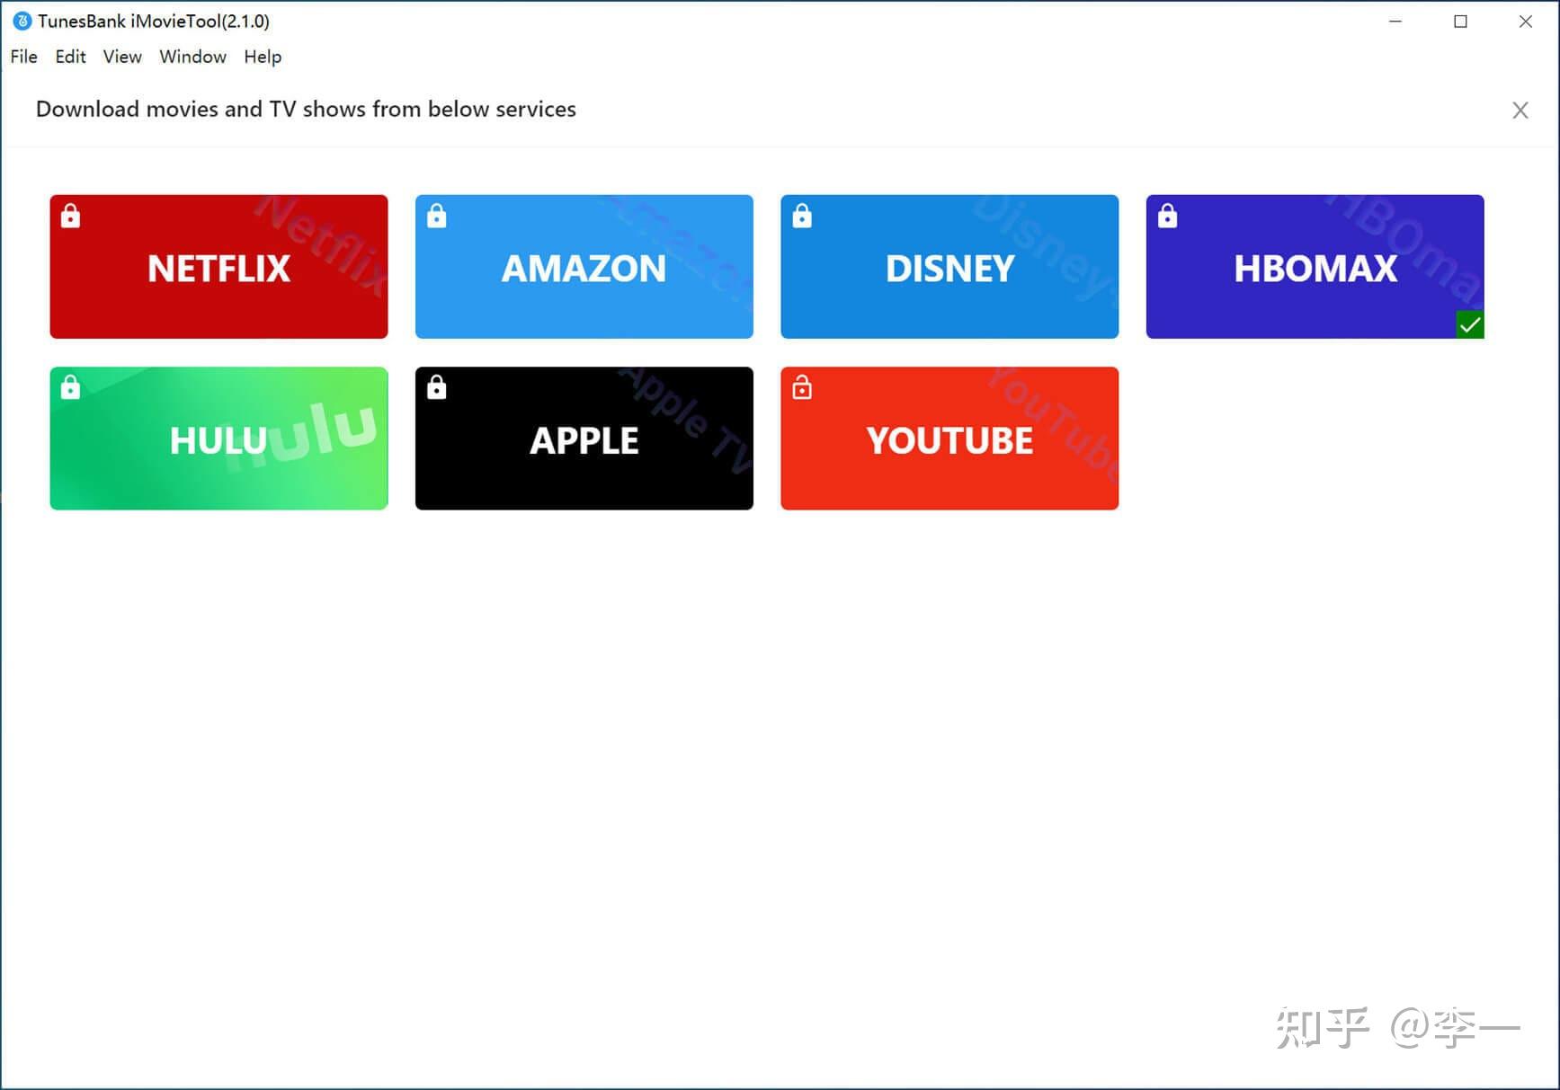Open the Help menu
The width and height of the screenshot is (1560, 1090).
[x=263, y=57]
